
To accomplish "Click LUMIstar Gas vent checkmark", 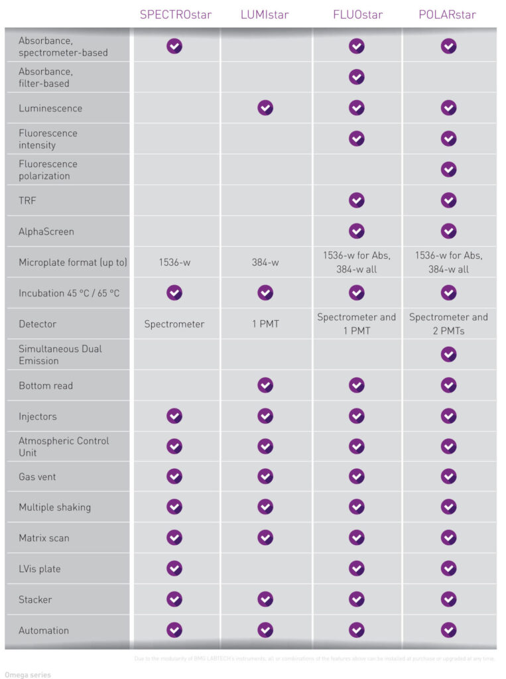I will click(265, 476).
